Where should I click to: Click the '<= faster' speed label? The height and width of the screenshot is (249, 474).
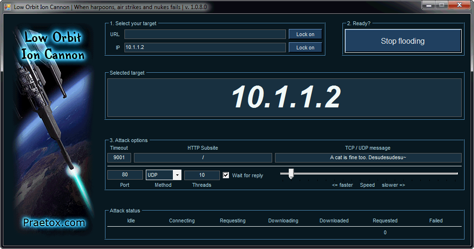tap(342, 185)
